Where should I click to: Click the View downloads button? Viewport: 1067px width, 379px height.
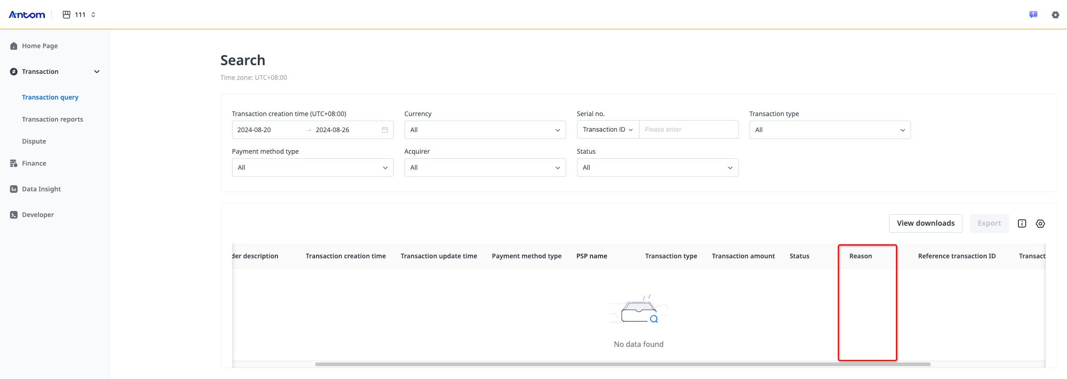pyautogui.click(x=925, y=223)
